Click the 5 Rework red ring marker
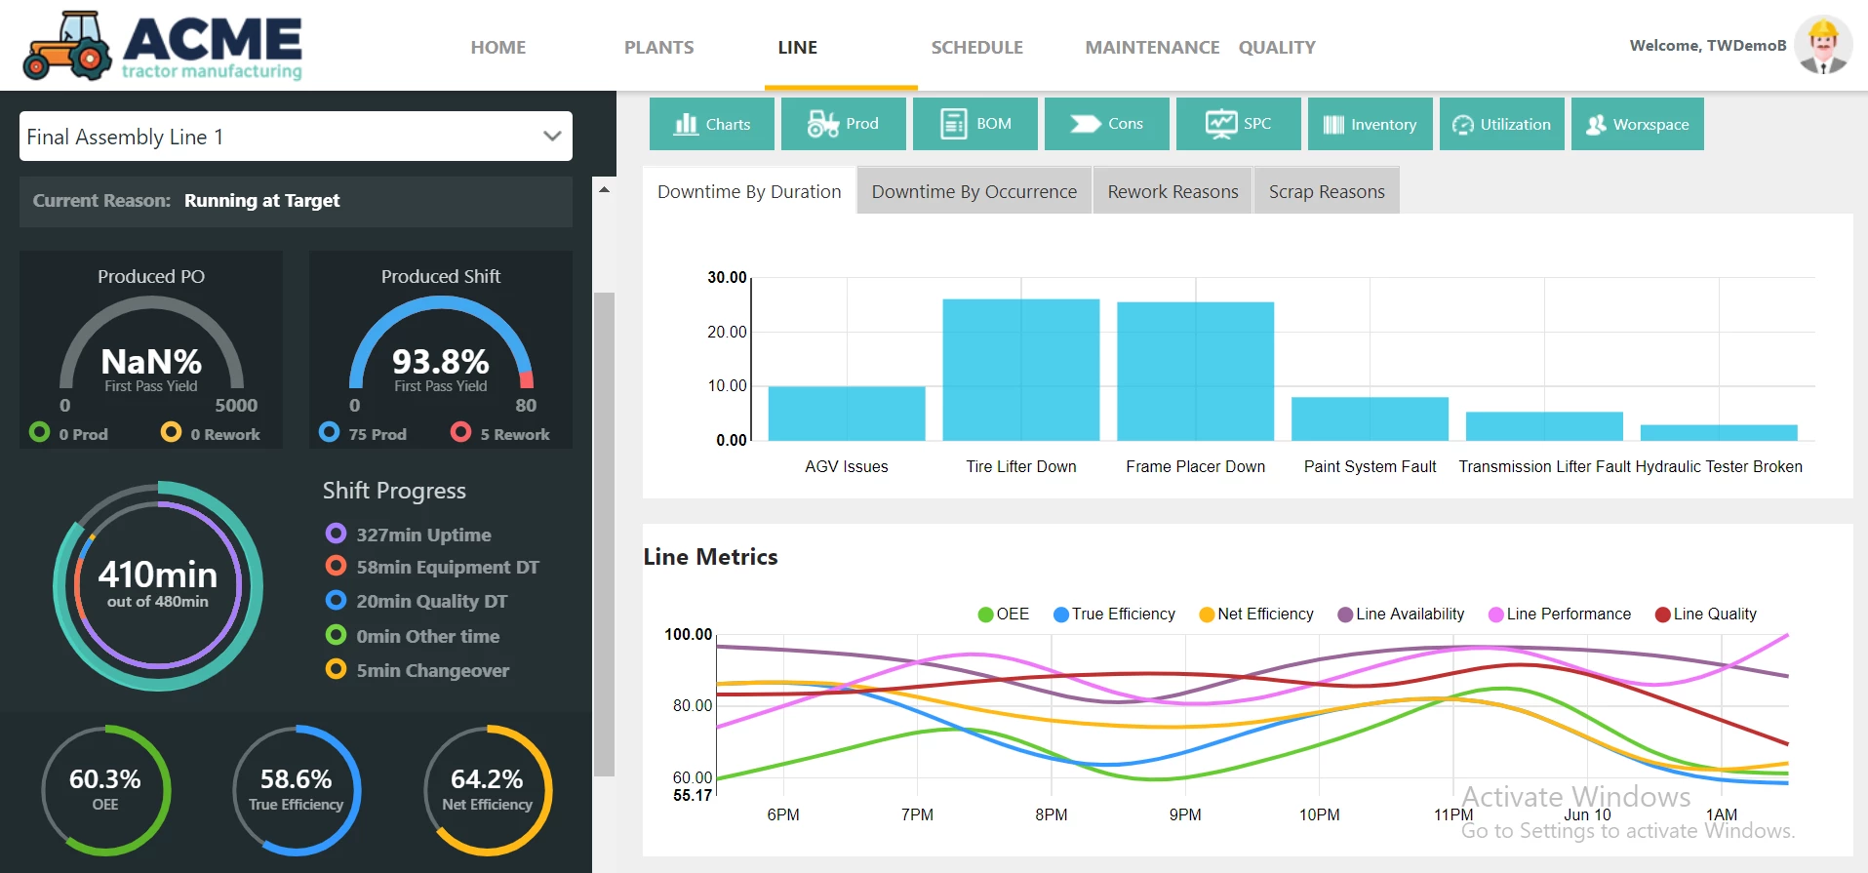The height and width of the screenshot is (873, 1868). 460,431
